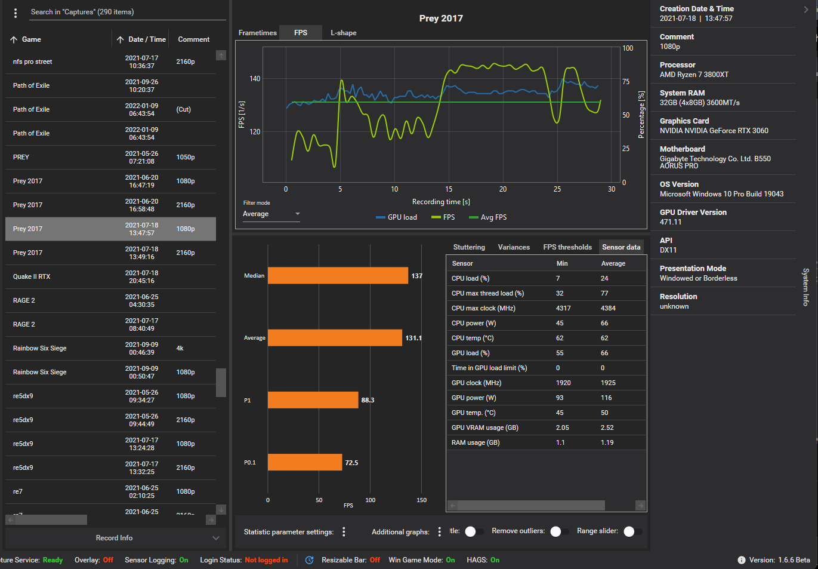
Task: Click the Comment column header
Action: [x=194, y=39]
